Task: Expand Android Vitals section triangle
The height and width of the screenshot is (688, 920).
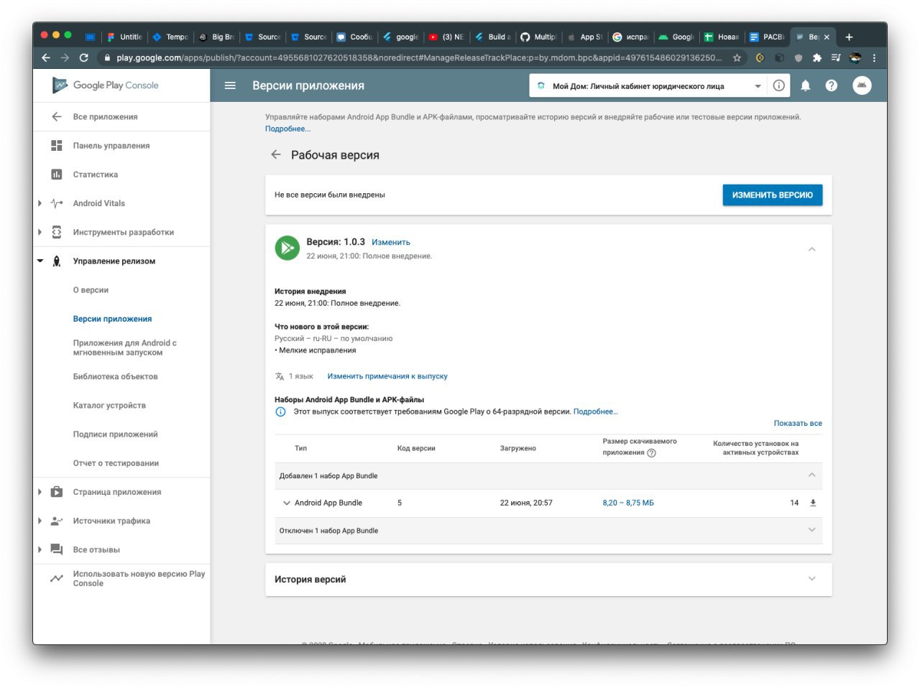Action: tap(40, 203)
